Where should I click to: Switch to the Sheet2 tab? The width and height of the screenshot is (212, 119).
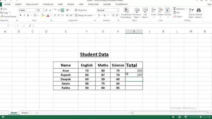pyautogui.click(x=25, y=113)
